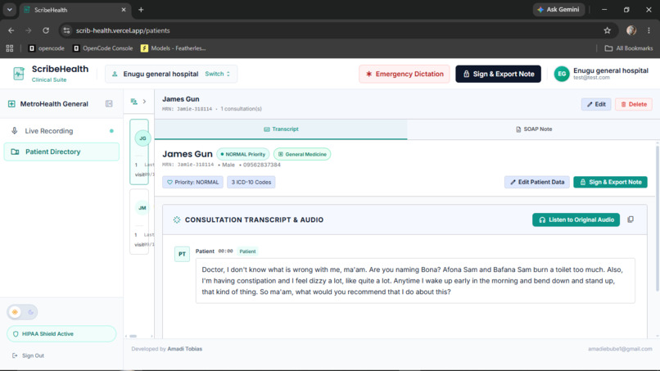
Task: Click the amadiebube1@gmail.com footer email
Action: 620,349
